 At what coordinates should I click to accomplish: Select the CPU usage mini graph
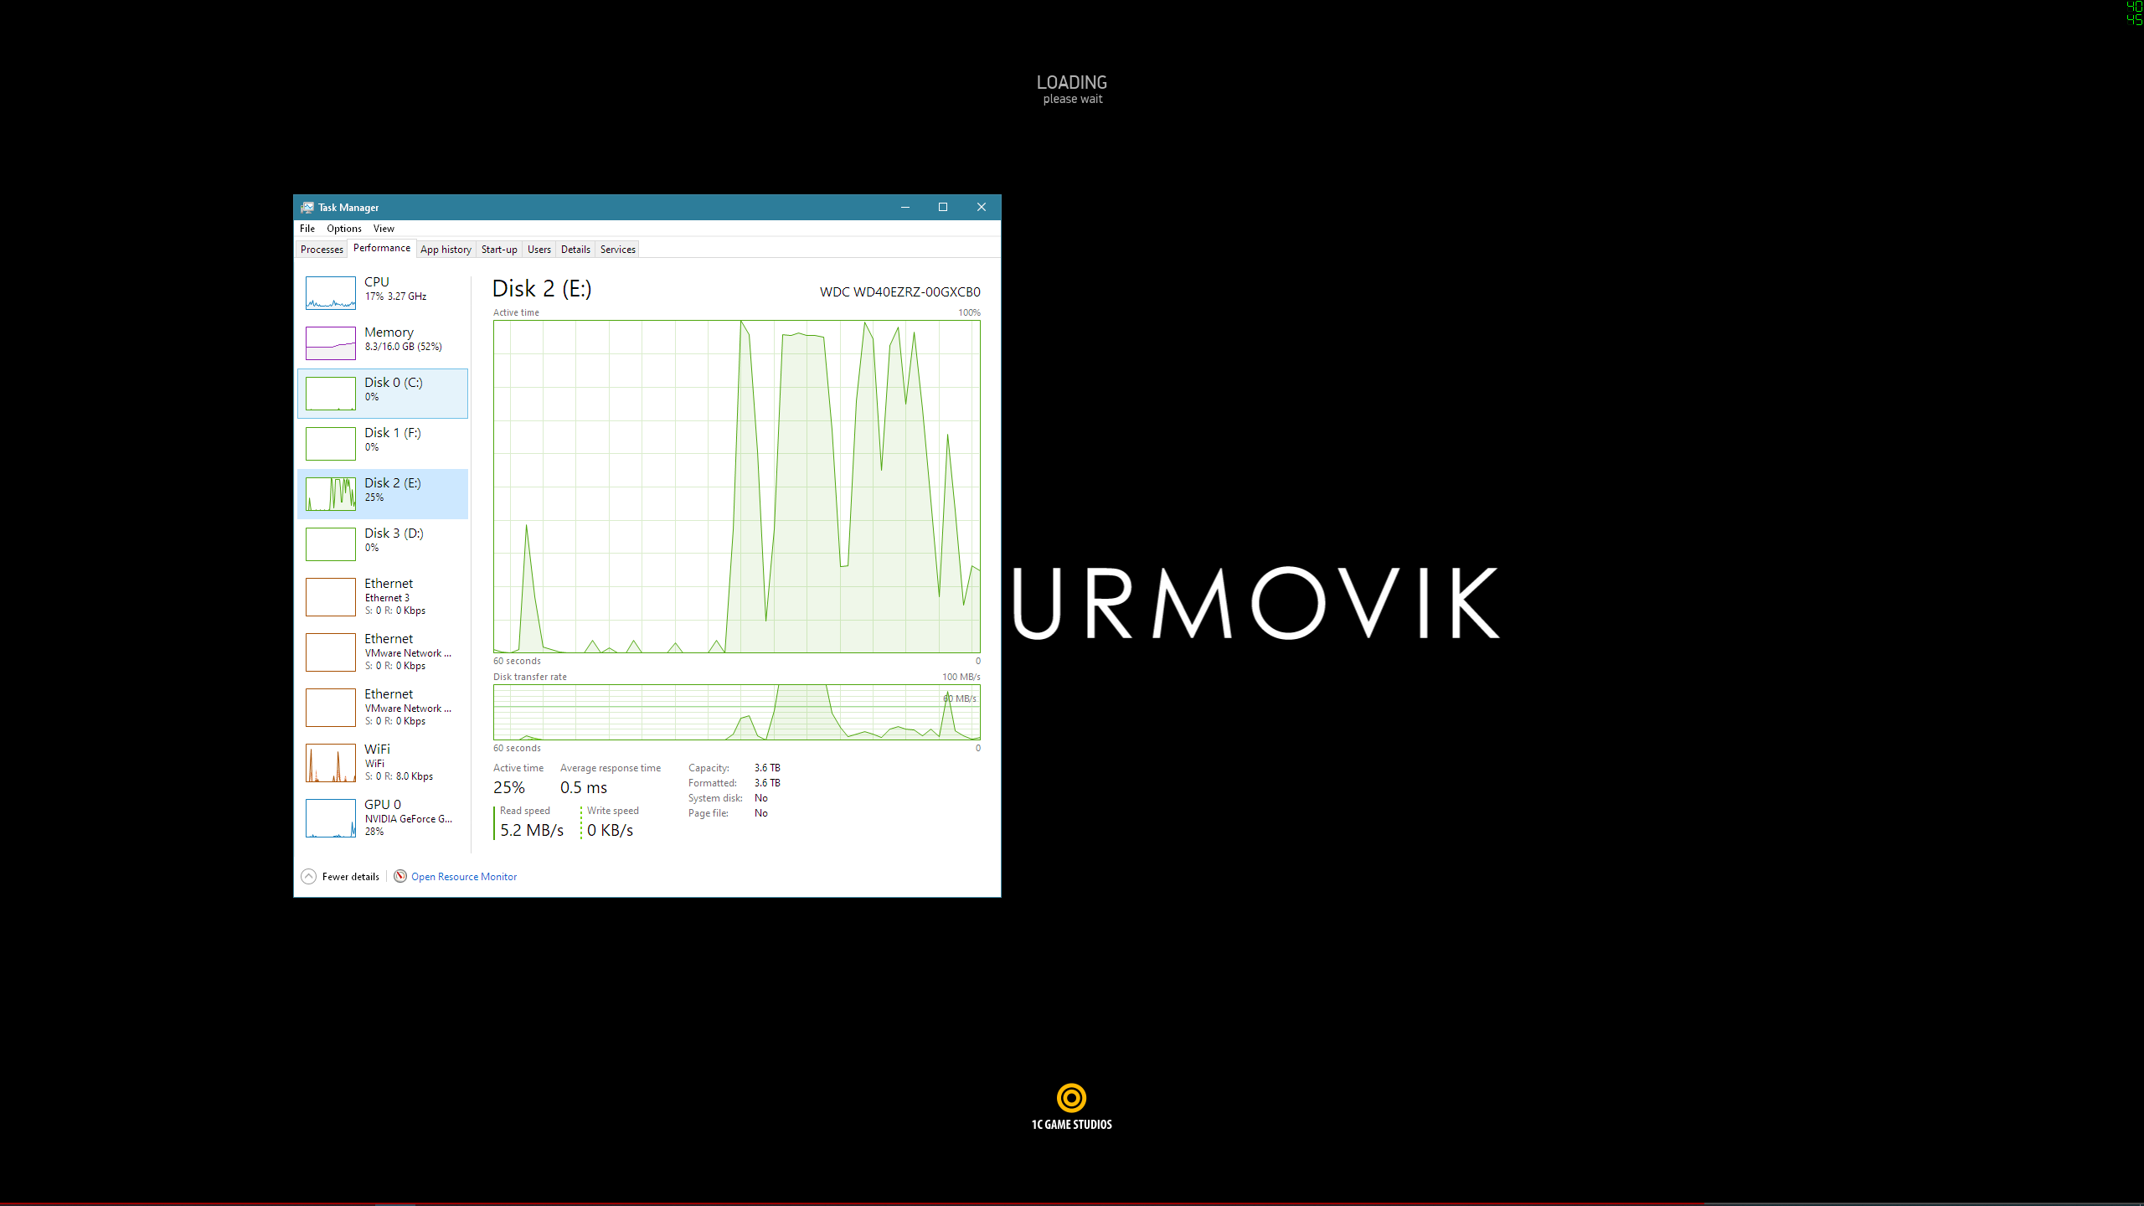tap(331, 293)
